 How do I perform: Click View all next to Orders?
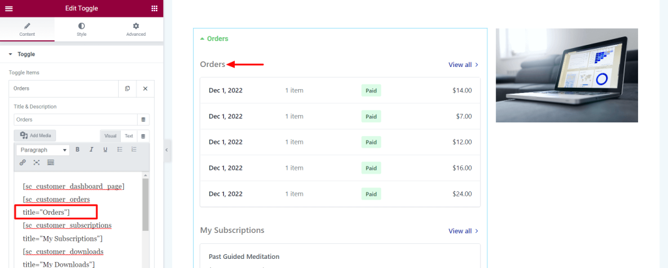point(463,65)
